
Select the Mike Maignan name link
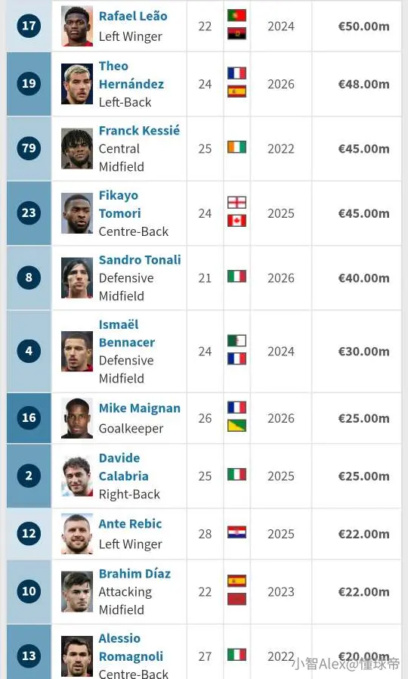coord(139,408)
